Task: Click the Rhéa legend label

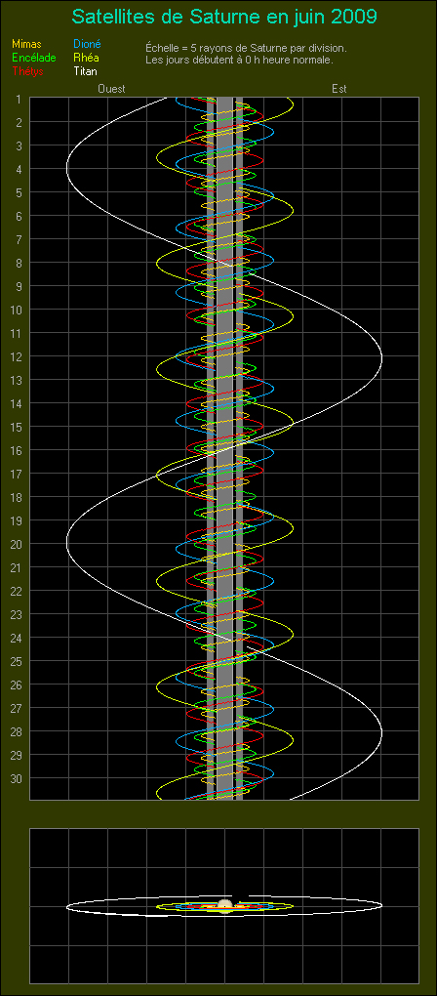Action: (x=86, y=58)
